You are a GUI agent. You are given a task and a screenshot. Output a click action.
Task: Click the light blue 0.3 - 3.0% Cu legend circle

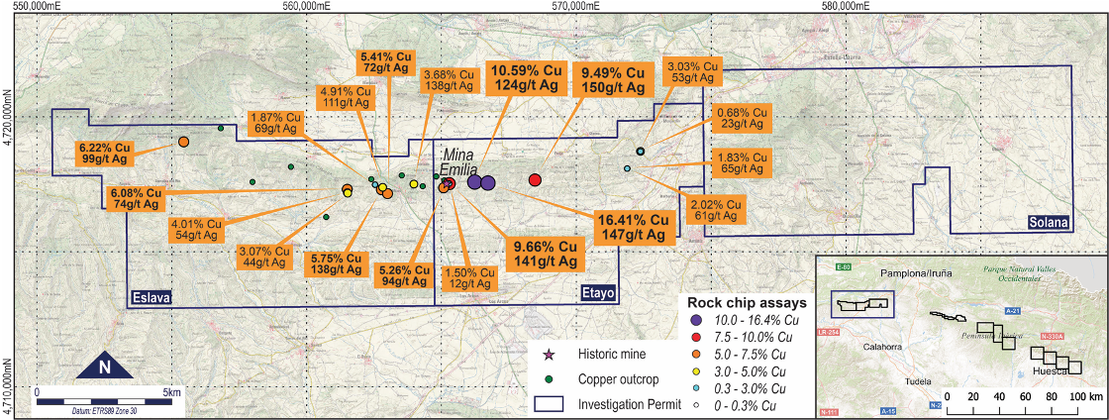pyautogui.click(x=697, y=387)
